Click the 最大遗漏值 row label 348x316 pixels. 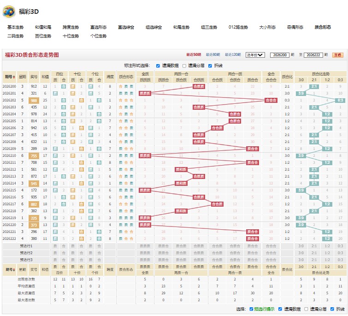point(26,293)
